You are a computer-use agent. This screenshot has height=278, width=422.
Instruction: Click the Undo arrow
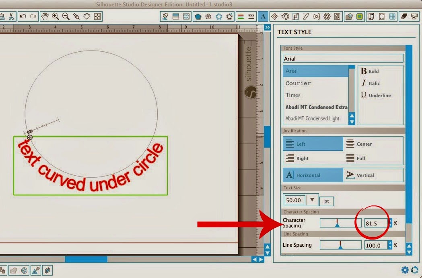tap(23, 16)
